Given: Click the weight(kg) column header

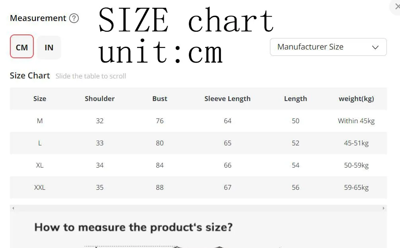Looking at the screenshot, I should [356, 99].
